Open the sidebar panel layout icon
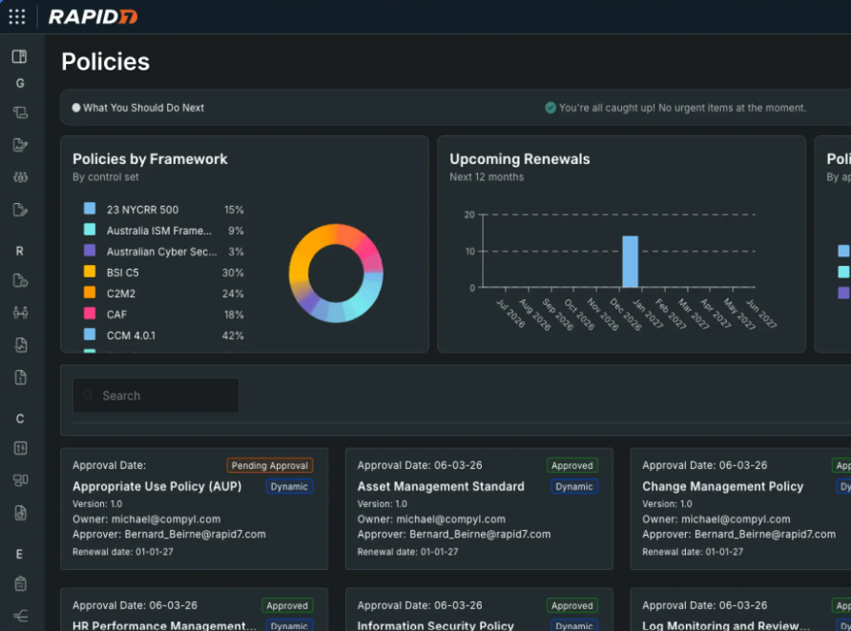Image resolution: width=851 pixels, height=631 pixels. tap(19, 56)
